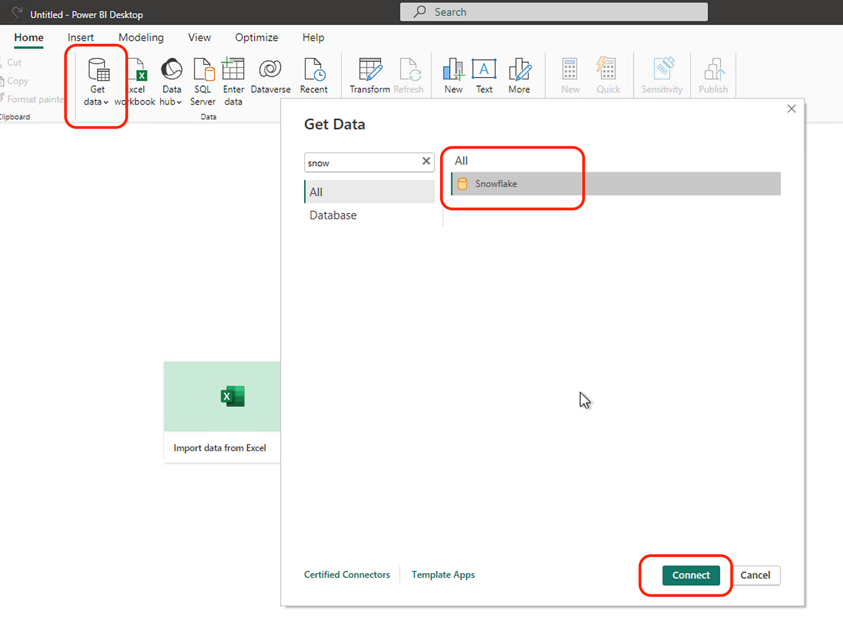Image resolution: width=843 pixels, height=637 pixels.
Task: Click Import data from Excel label
Action: [220, 448]
